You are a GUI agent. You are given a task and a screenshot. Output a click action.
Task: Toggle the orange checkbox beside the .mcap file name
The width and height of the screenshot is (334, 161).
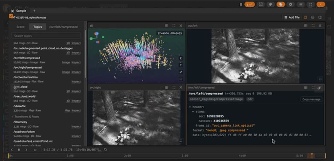click(11, 16)
